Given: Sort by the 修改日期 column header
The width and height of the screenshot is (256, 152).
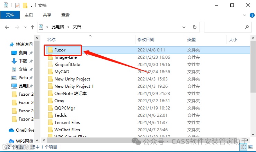Looking at the screenshot, I should (146, 39).
